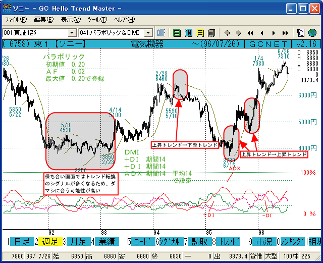The width and height of the screenshot is (323, 263).
Task: Minimize the GC Hello Trend Master window
Action: click(x=291, y=9)
